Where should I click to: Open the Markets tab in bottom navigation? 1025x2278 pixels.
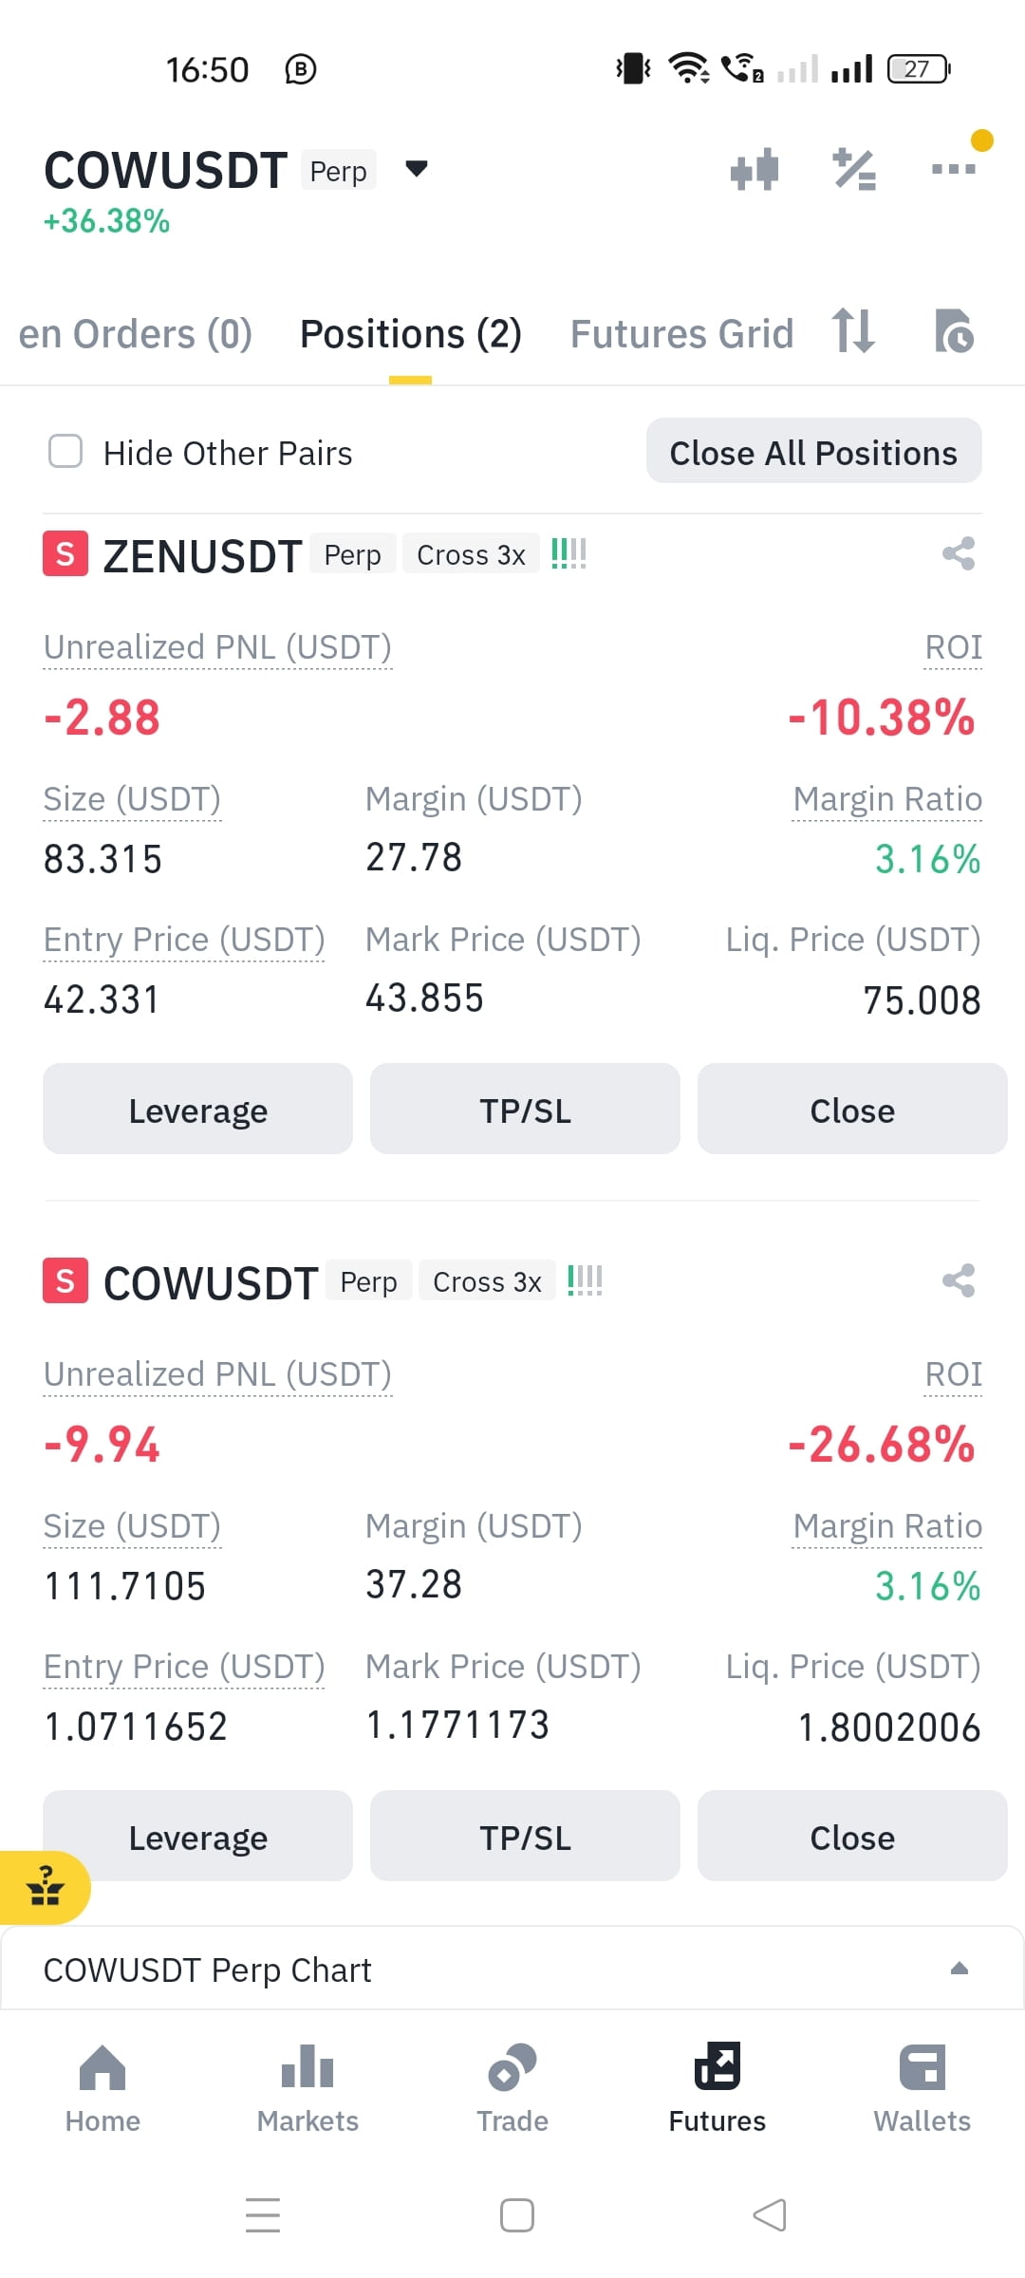[x=307, y=2089]
